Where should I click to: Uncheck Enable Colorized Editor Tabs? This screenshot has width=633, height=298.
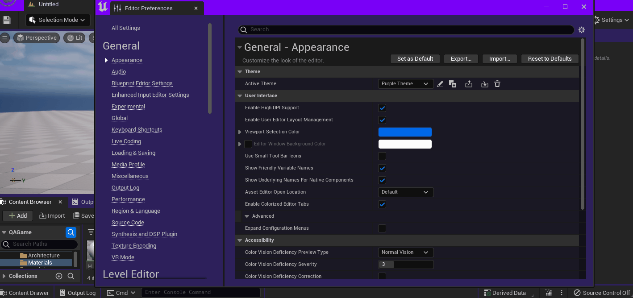pos(382,204)
